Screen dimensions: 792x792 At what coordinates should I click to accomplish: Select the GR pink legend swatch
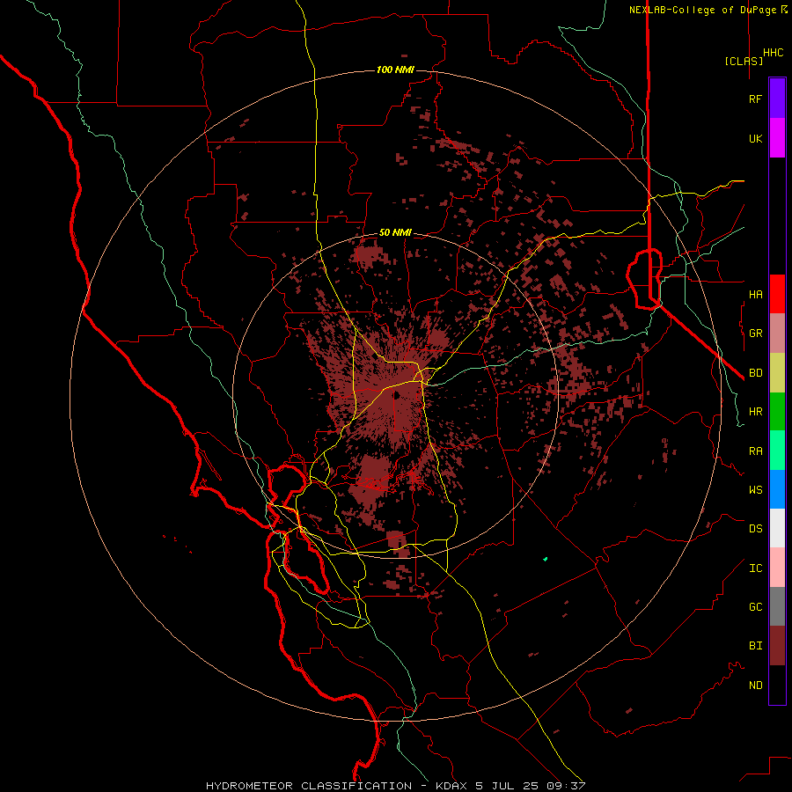point(777,333)
